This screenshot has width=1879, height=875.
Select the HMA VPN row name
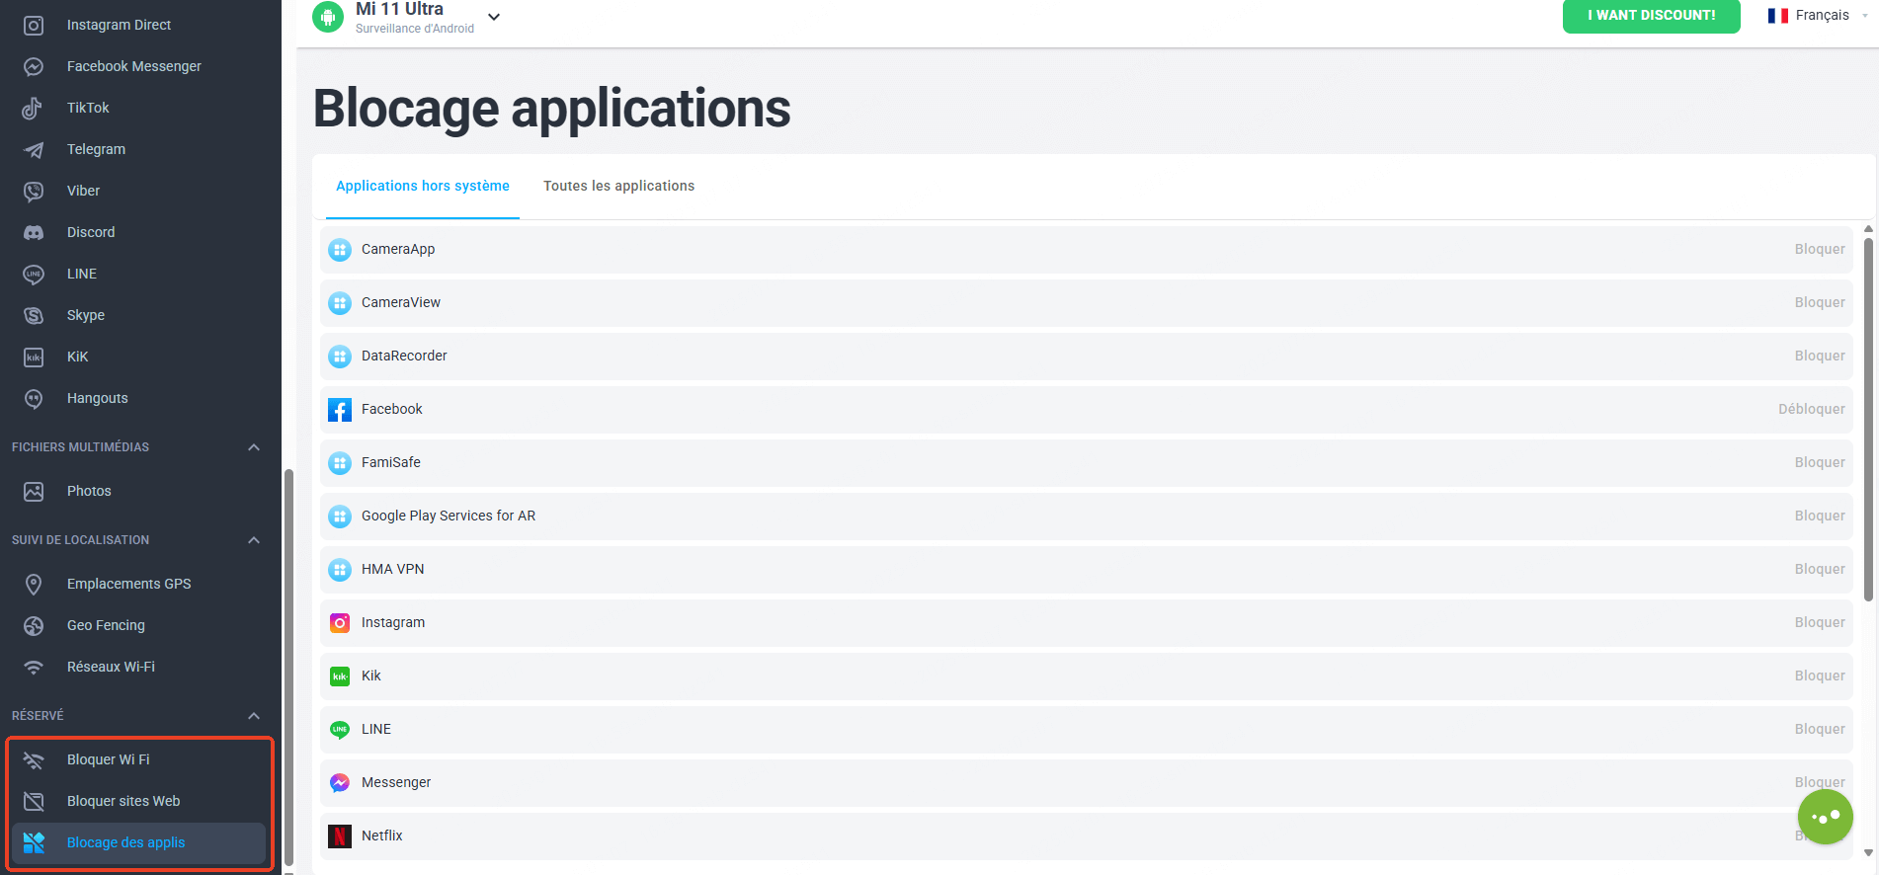click(x=392, y=569)
